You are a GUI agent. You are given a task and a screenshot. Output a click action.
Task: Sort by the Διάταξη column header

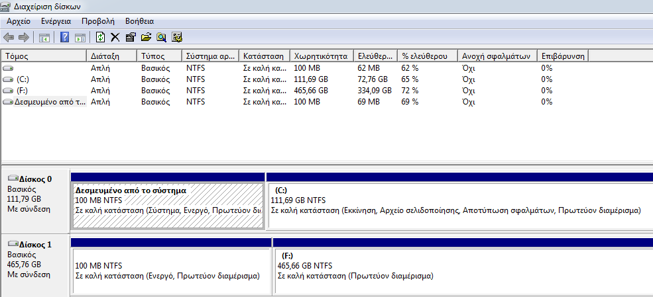pyautogui.click(x=112, y=56)
